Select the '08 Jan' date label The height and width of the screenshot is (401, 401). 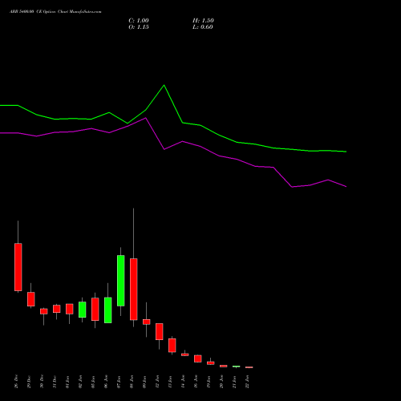point(132,382)
